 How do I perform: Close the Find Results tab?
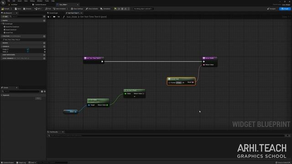coord(63,132)
